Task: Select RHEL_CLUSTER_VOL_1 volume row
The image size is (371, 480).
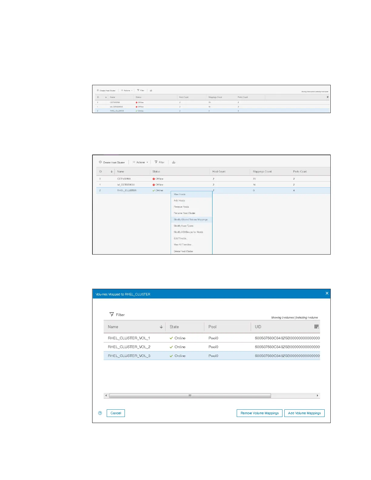Action: click(x=212, y=338)
